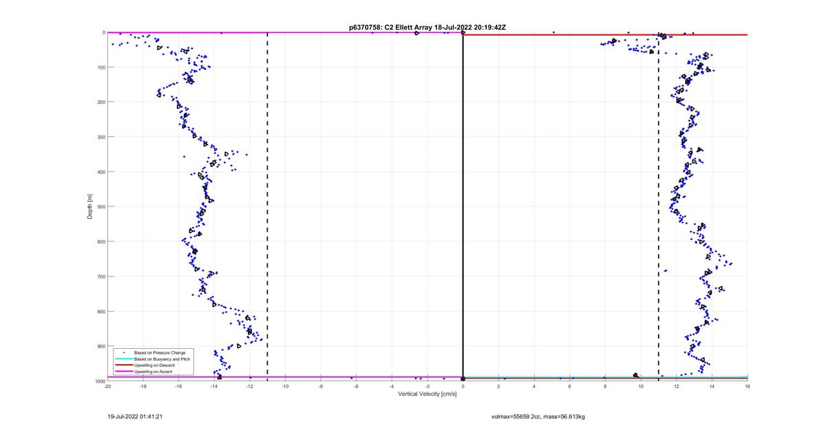Click the velocity tick label '-2'
The height and width of the screenshot is (428, 826).
pos(427,386)
